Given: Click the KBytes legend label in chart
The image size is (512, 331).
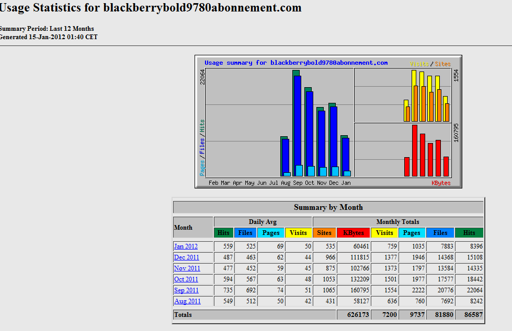Looking at the screenshot, I should click(441, 183).
